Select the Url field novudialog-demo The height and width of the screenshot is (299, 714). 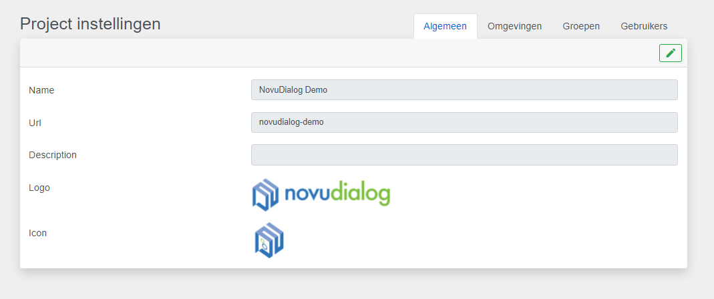(464, 122)
